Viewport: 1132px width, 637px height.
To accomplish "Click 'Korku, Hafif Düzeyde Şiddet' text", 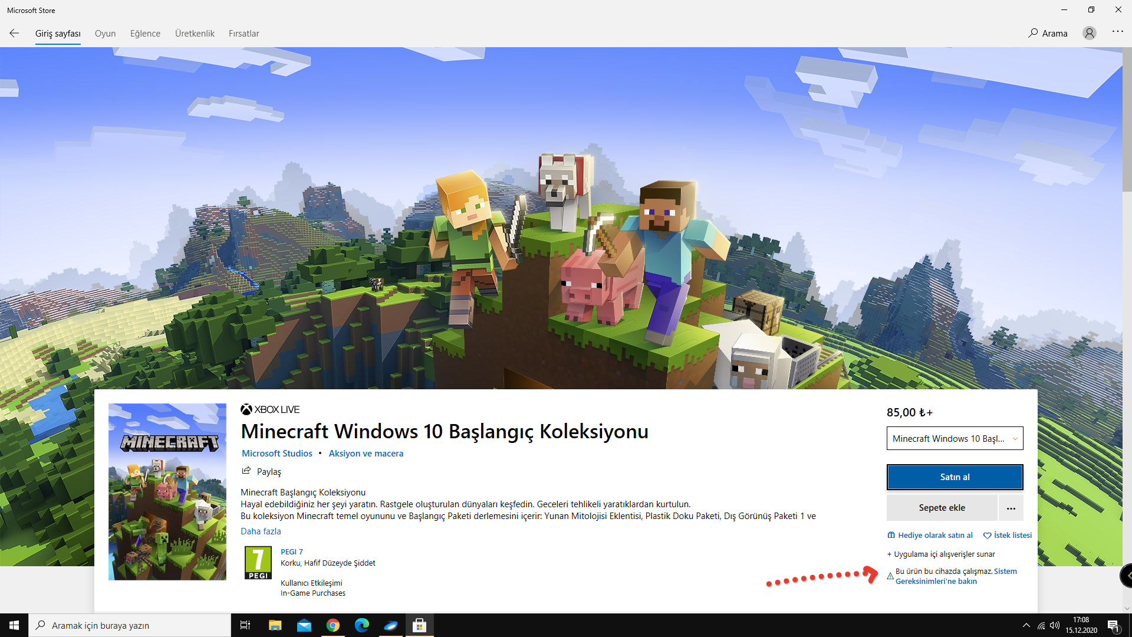I will [328, 563].
